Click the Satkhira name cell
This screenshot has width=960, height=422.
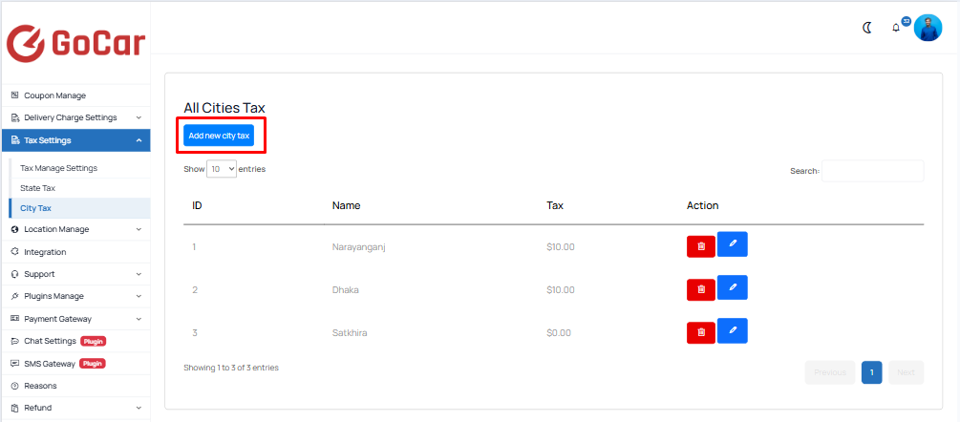tap(350, 333)
